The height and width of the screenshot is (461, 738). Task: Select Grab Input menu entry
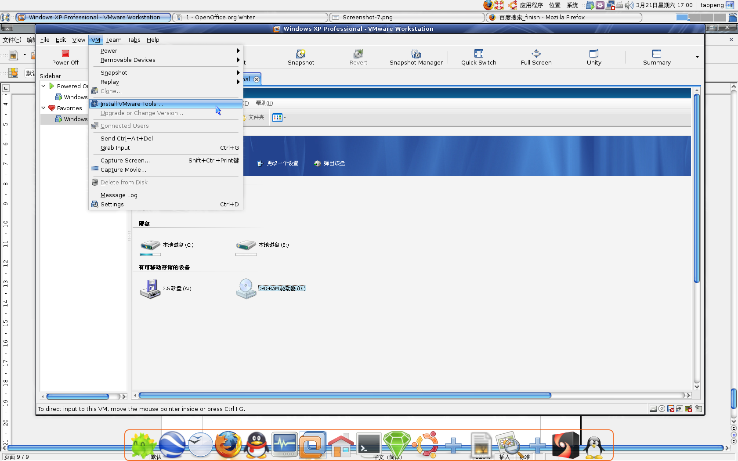coord(166,148)
